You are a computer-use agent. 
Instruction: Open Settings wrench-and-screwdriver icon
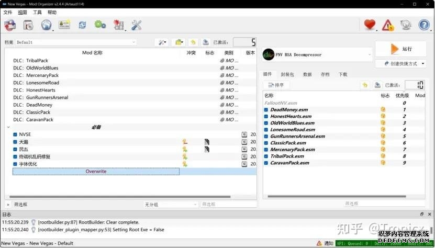(137, 25)
